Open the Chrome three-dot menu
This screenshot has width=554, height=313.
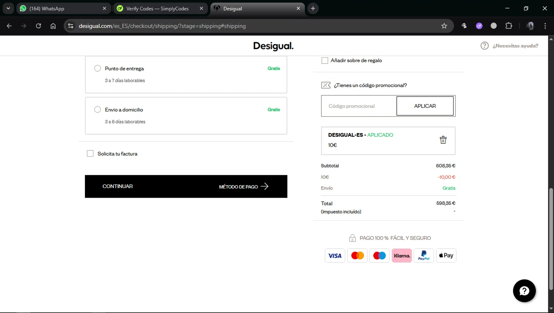[x=545, y=26]
